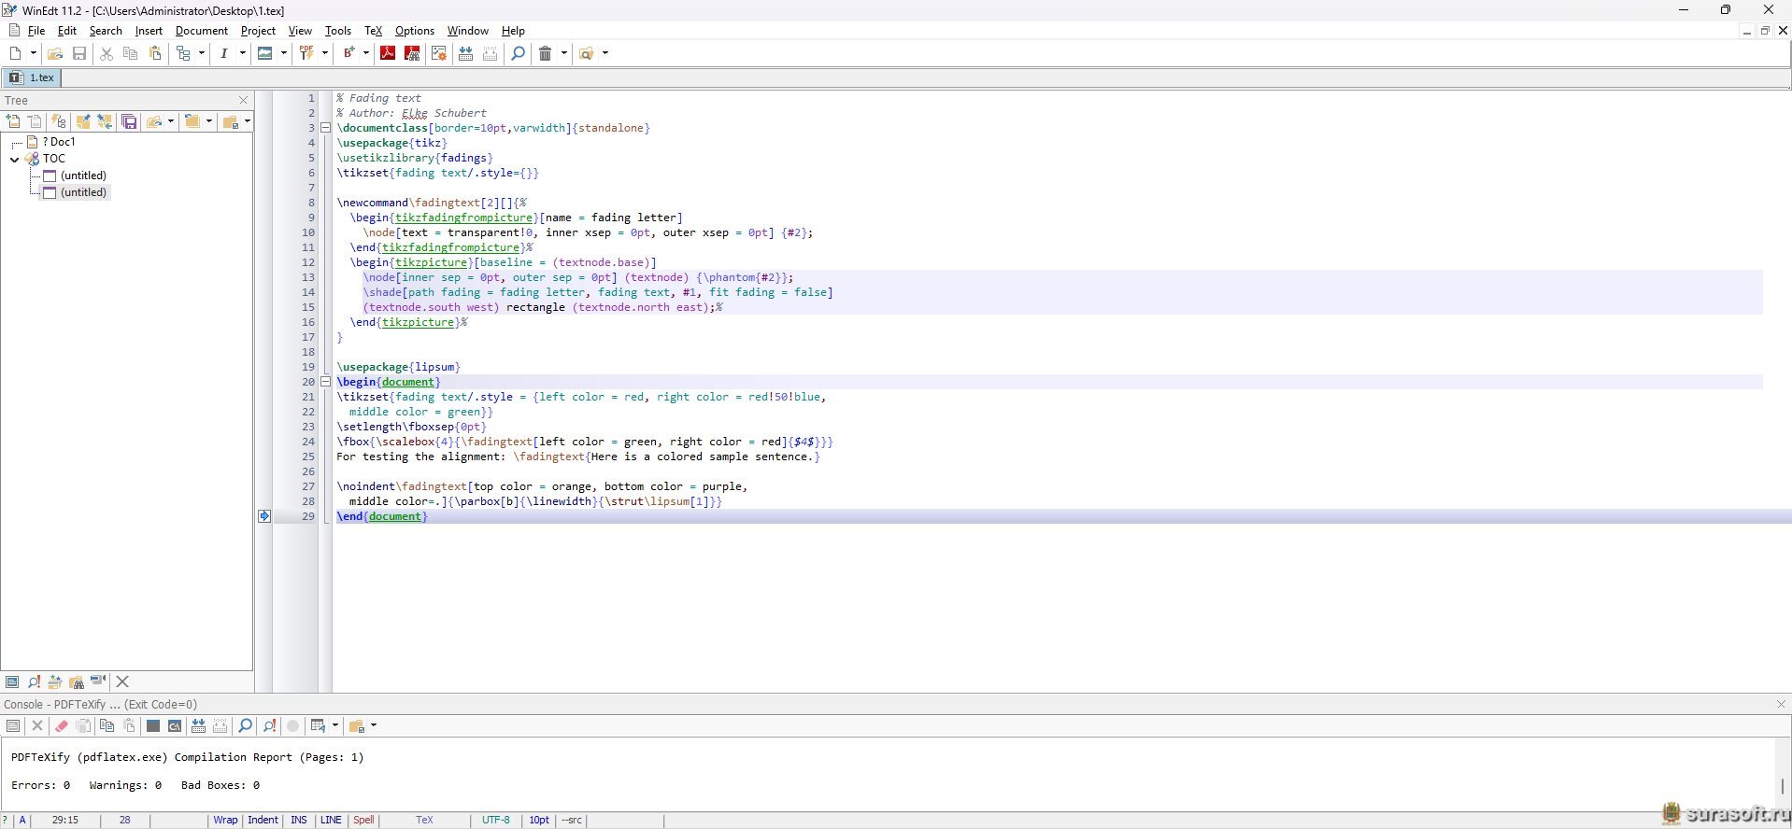Click the PDF search icon with binoculars
Viewport: 1792px width, 829px height.
pos(412,53)
